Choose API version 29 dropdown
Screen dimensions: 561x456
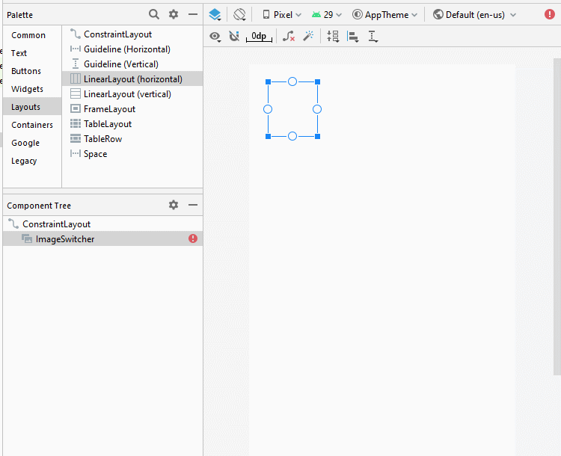pos(327,15)
